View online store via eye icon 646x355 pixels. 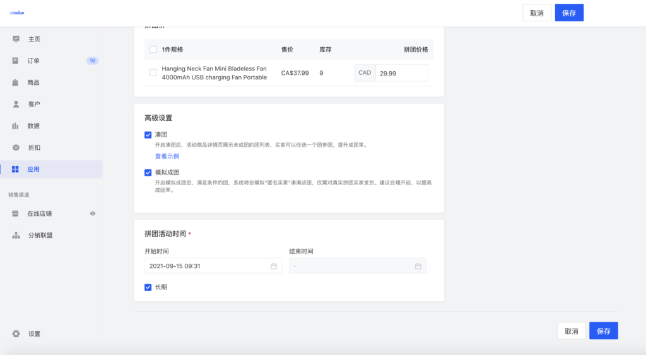point(93,213)
